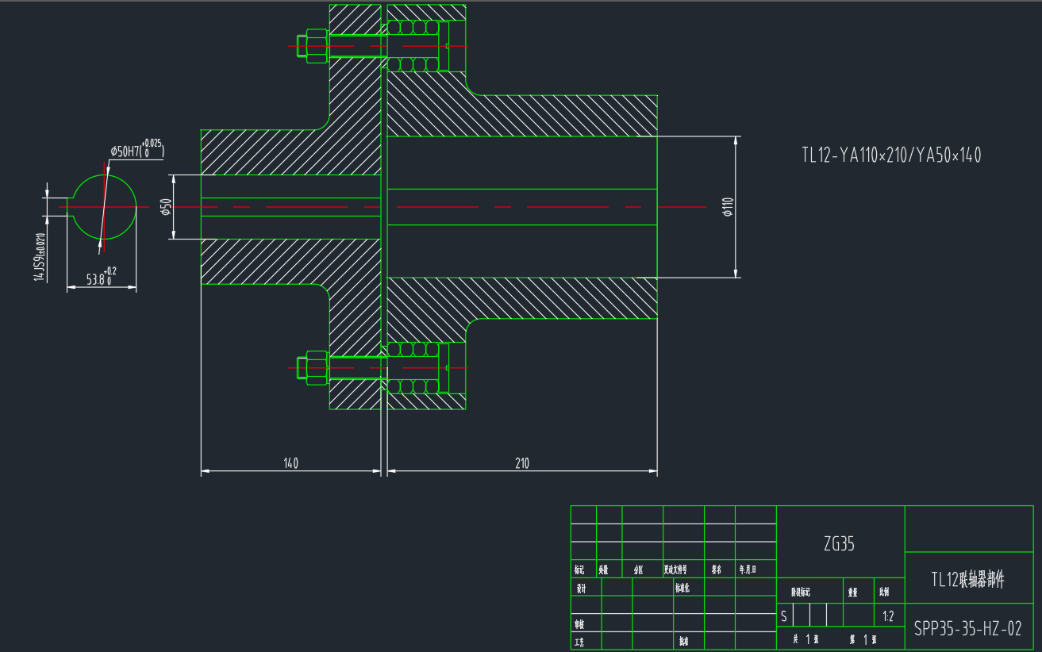Select the 53.8 keyway depth dimension

pyautogui.click(x=100, y=278)
